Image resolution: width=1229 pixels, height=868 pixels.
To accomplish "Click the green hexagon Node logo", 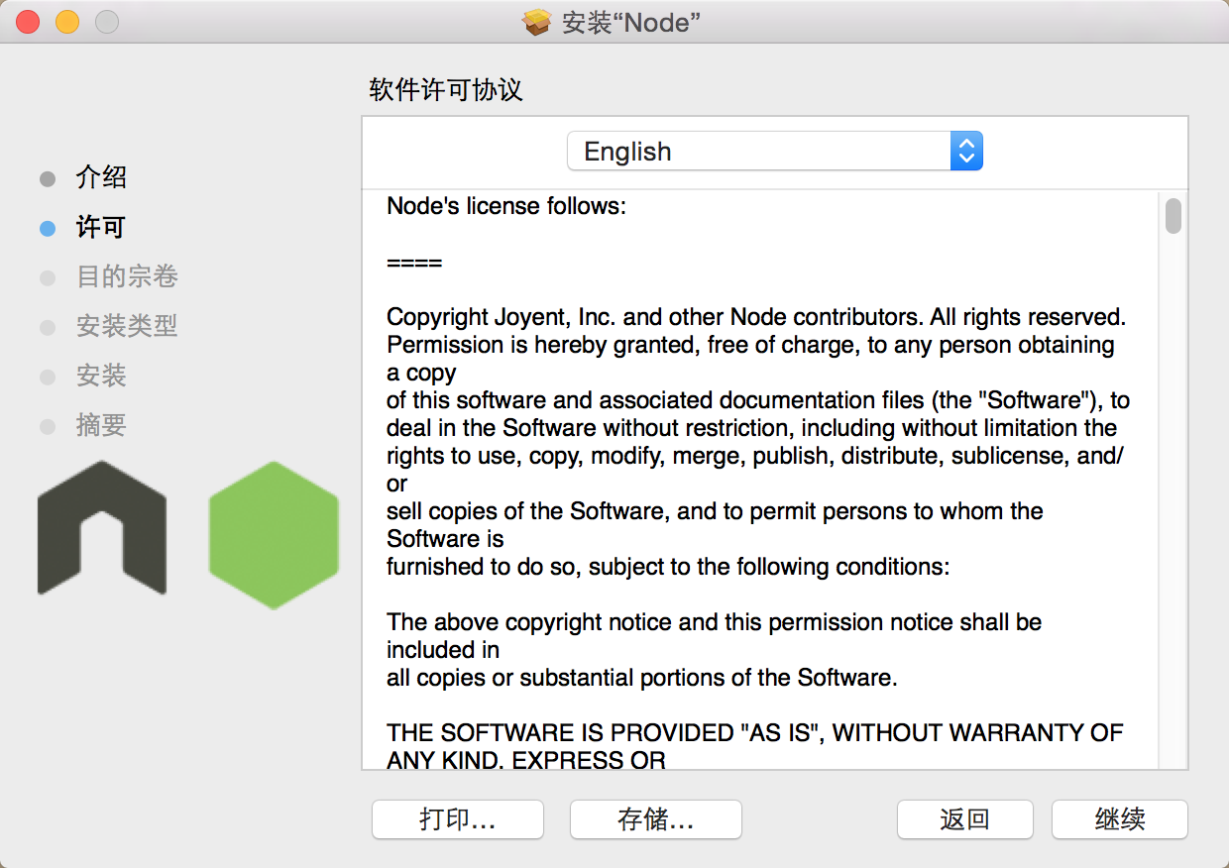I will coord(274,535).
